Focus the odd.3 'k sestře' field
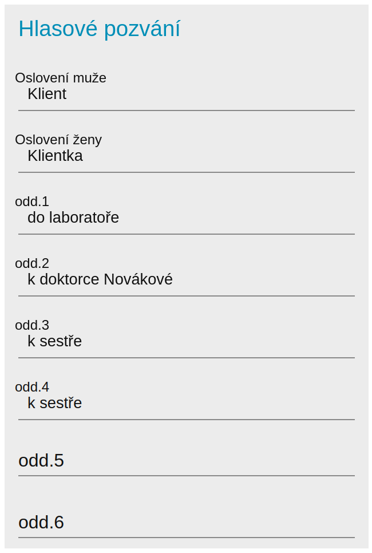This screenshot has height=553, width=372. [x=186, y=342]
